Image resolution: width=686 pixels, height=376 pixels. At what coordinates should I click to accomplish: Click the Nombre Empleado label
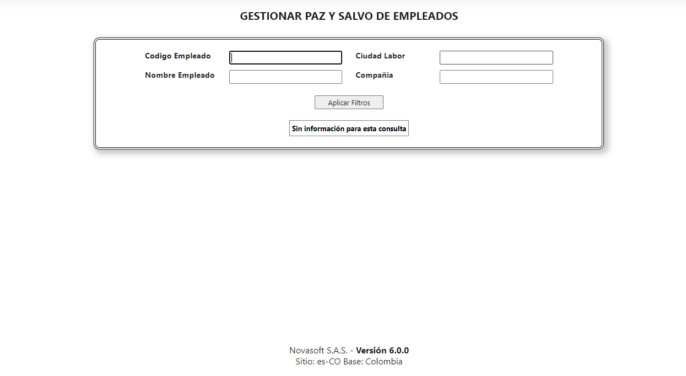180,75
